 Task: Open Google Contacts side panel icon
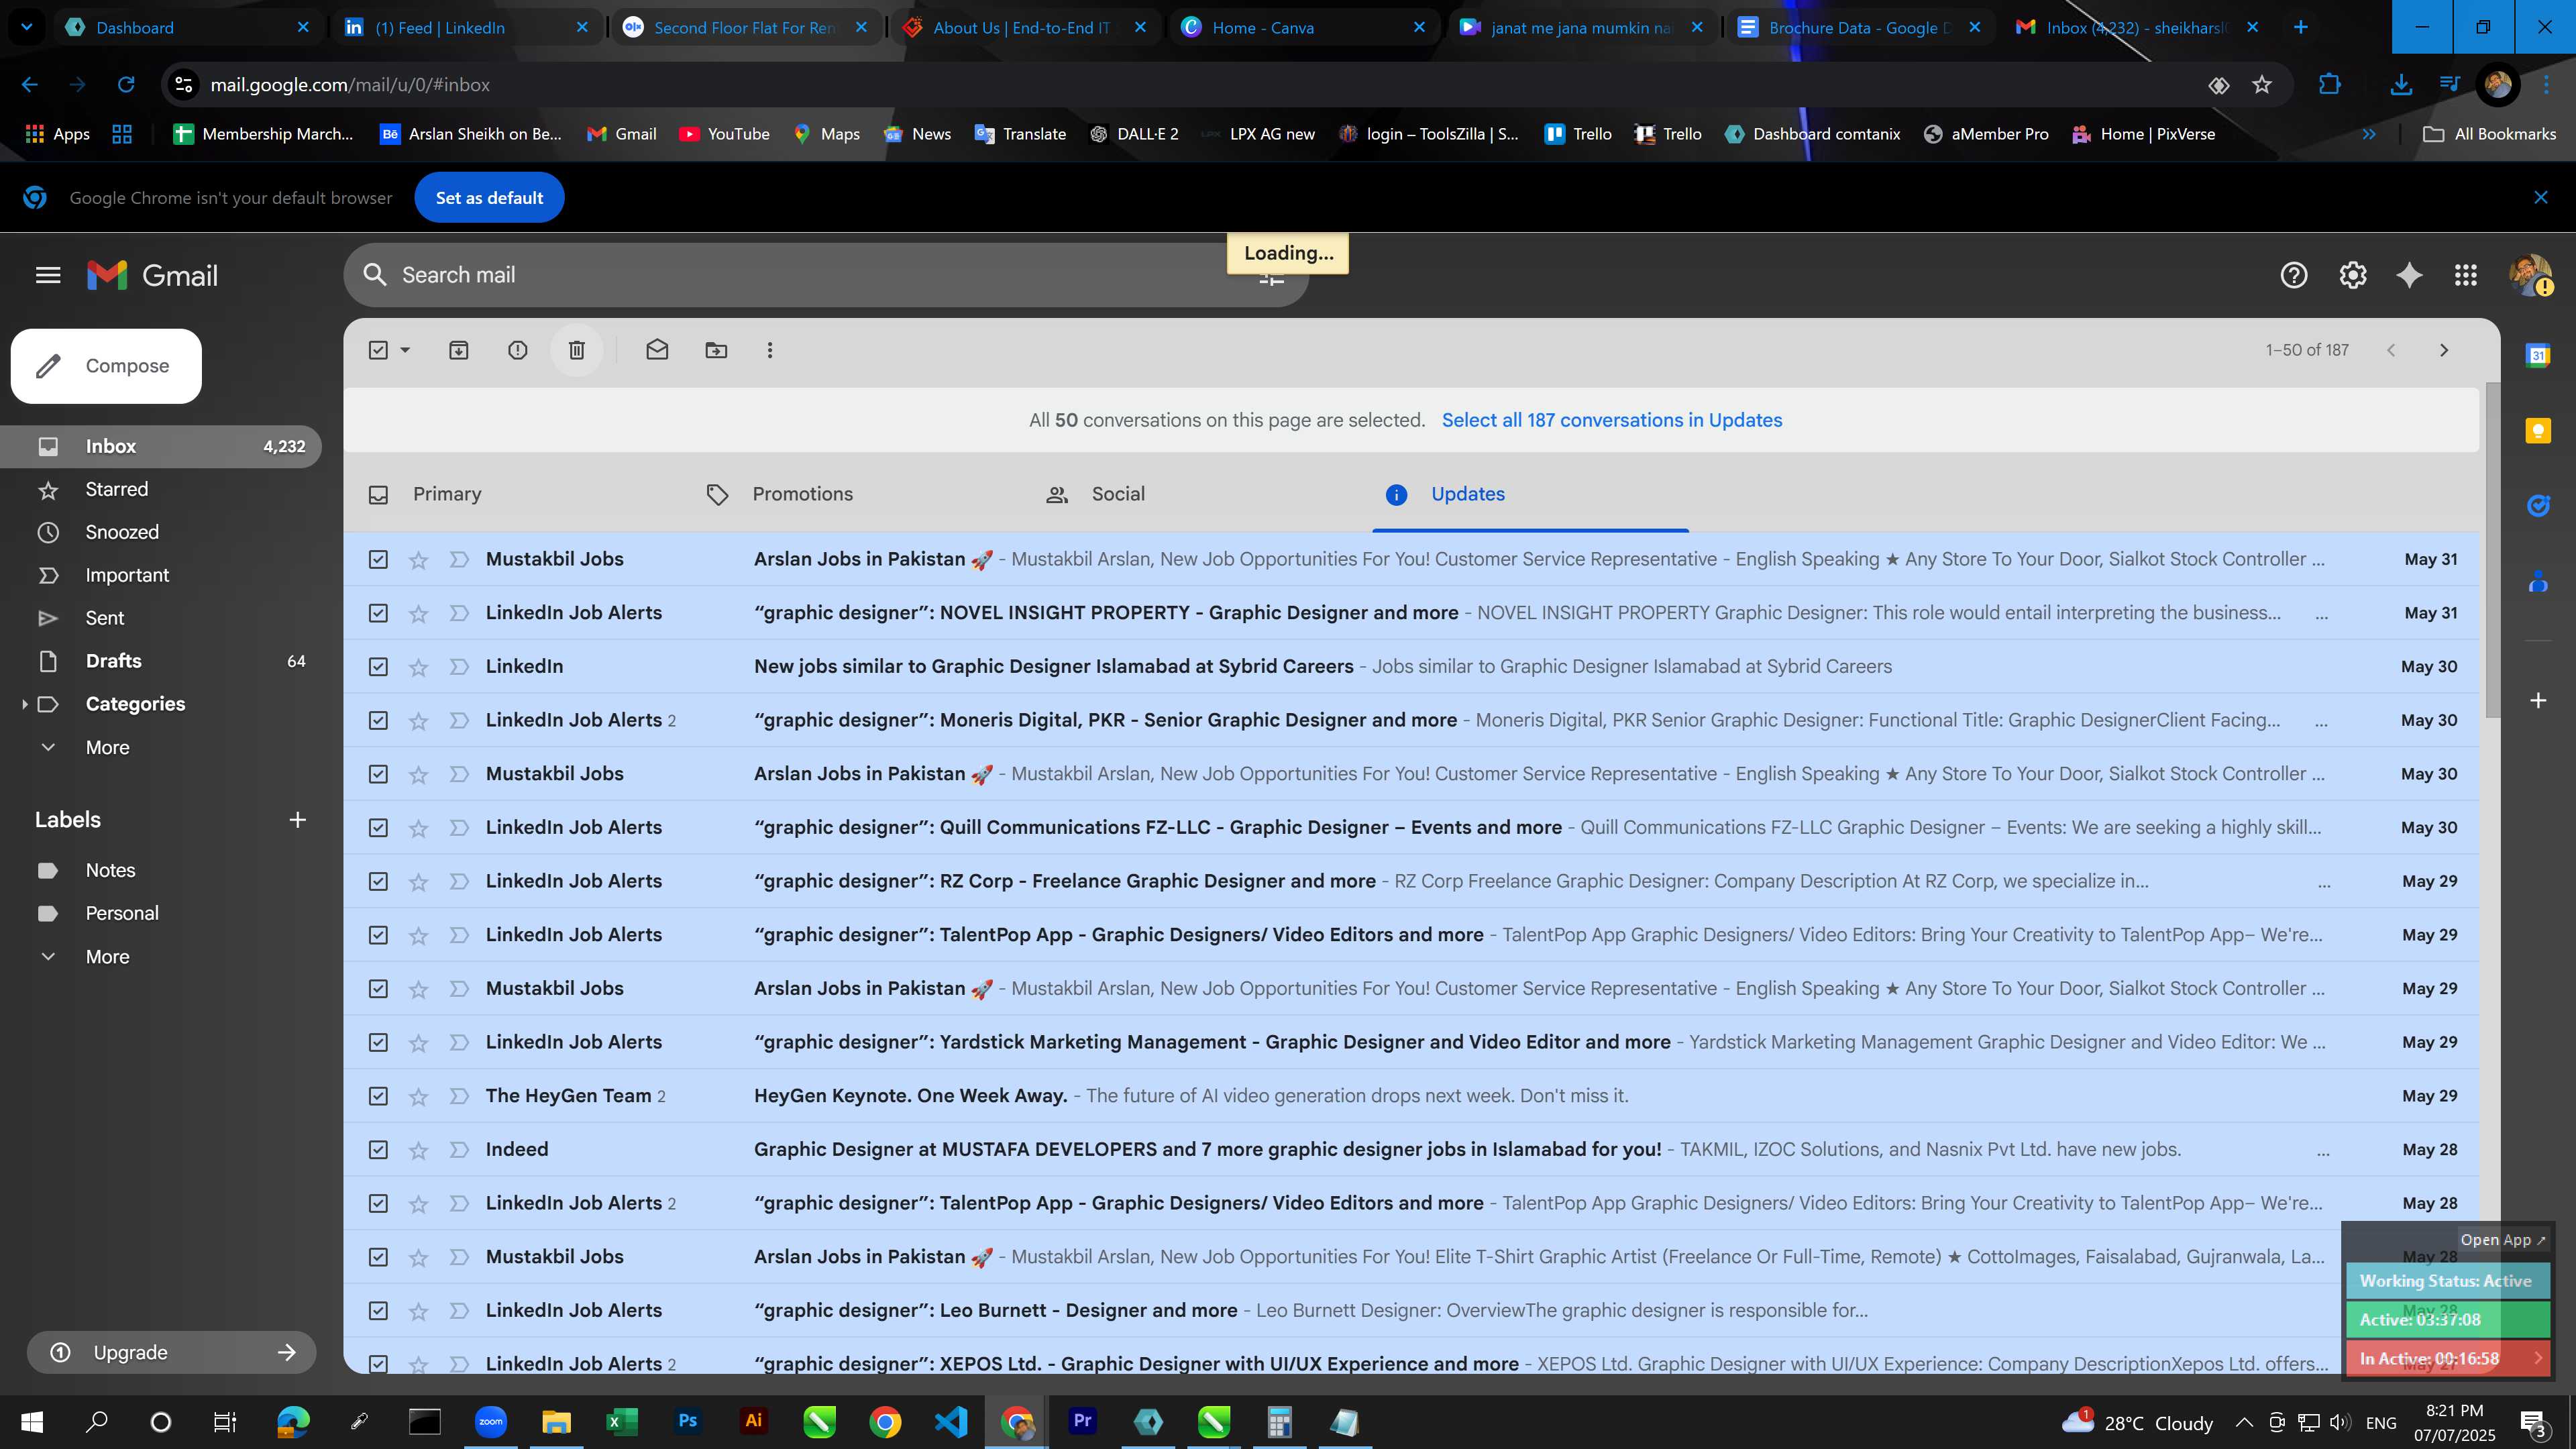point(2538,581)
